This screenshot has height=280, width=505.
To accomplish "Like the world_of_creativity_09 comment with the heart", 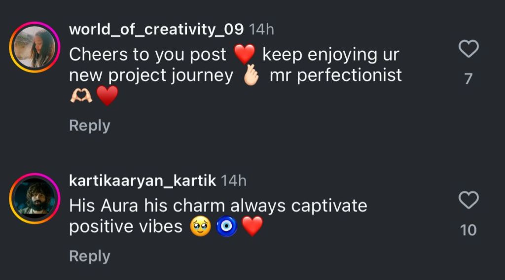I will tap(469, 49).
